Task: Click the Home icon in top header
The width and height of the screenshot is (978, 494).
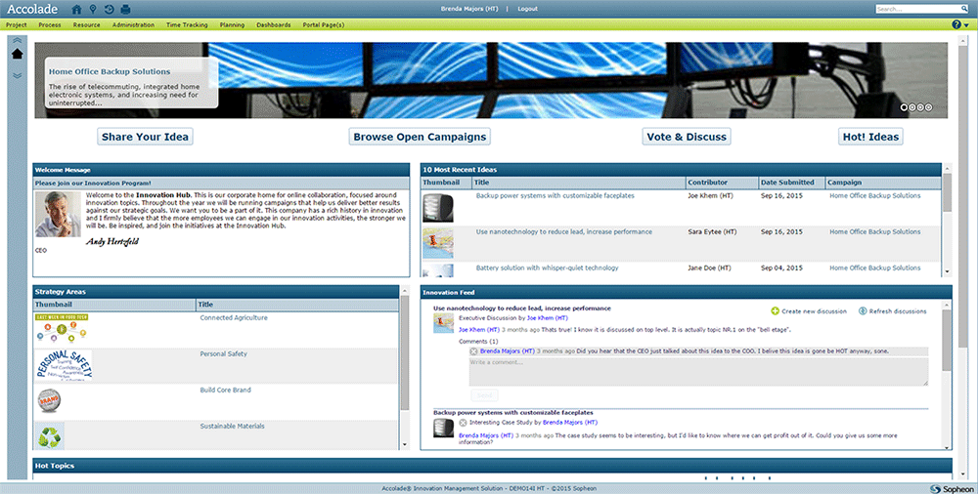Action: (77, 9)
